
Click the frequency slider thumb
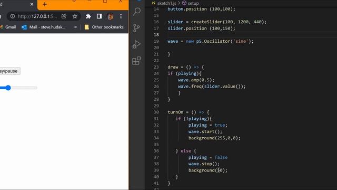tap(8, 88)
